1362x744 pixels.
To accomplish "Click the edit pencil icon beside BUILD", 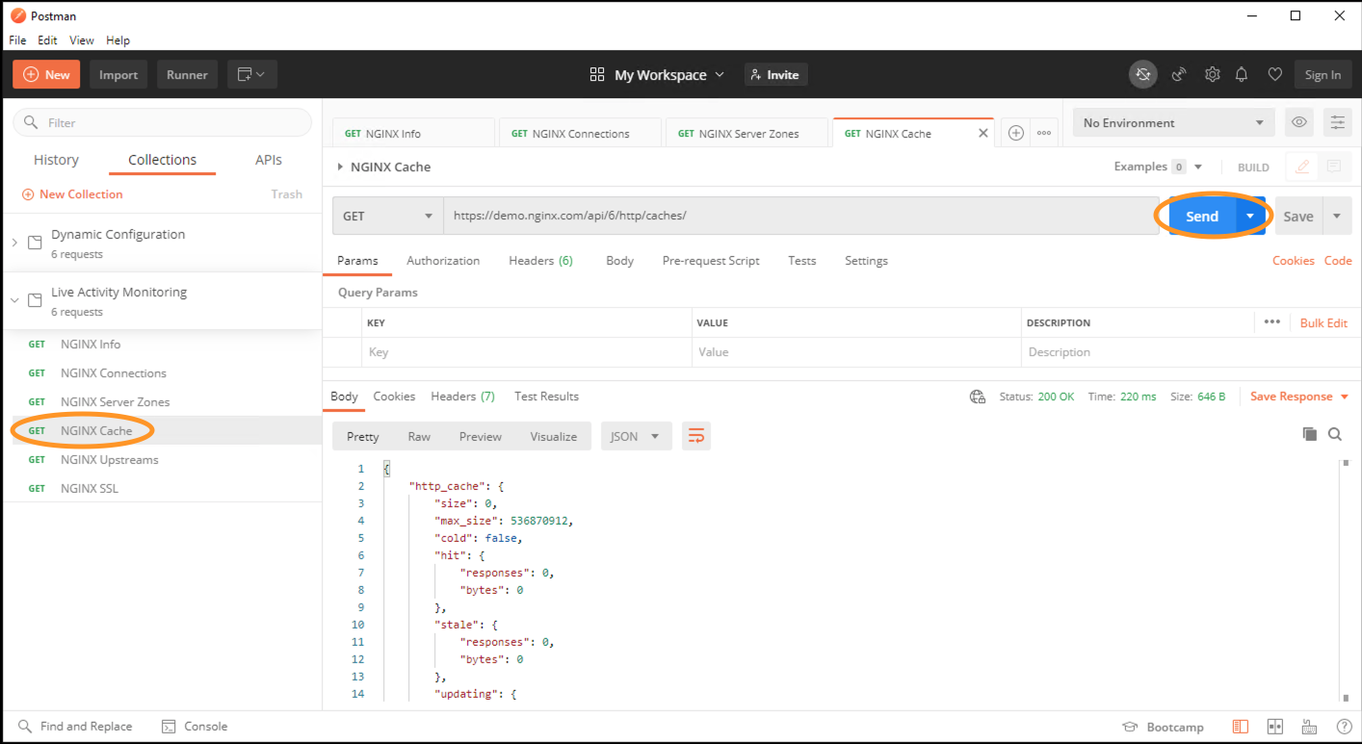I will point(1302,167).
